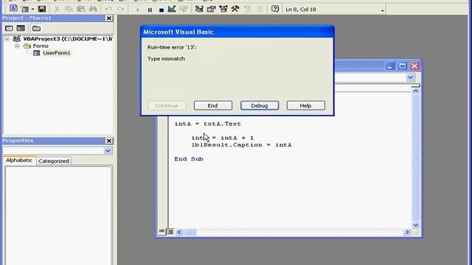Click the Break pause icon in toolbar

click(150, 10)
